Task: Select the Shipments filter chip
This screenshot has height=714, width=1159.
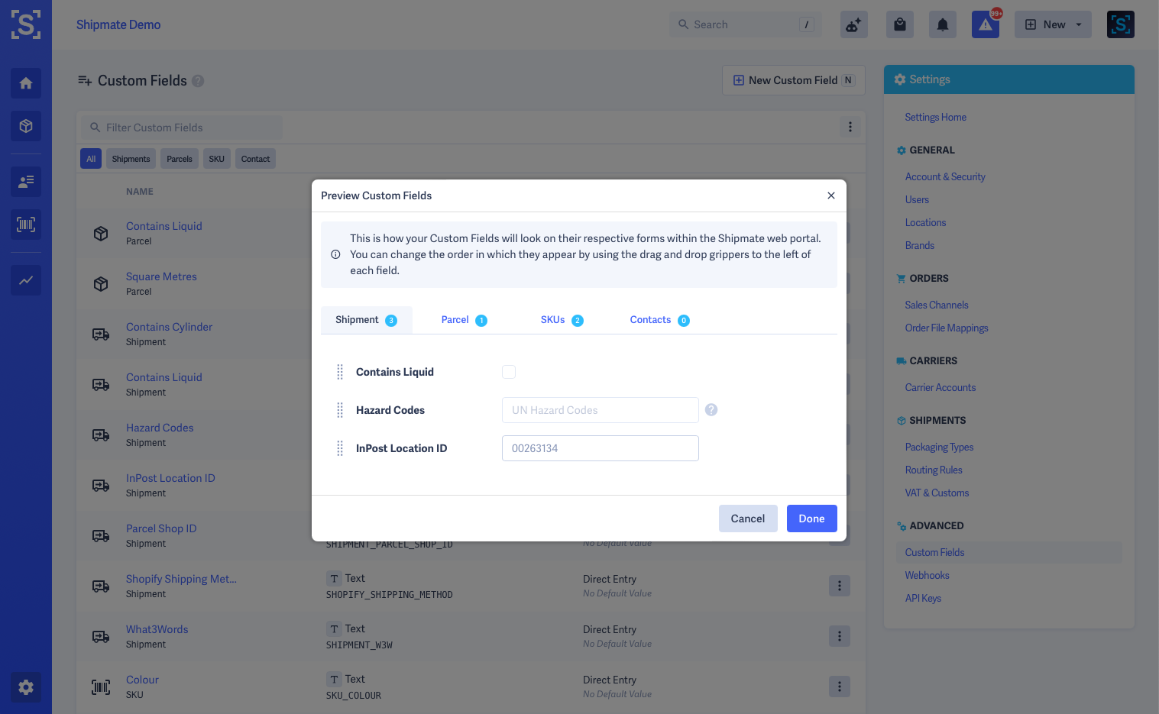Action: pyautogui.click(x=131, y=159)
